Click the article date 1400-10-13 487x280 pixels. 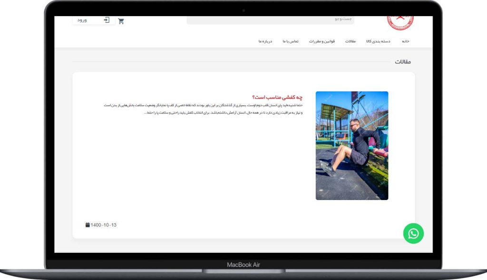pyautogui.click(x=103, y=225)
